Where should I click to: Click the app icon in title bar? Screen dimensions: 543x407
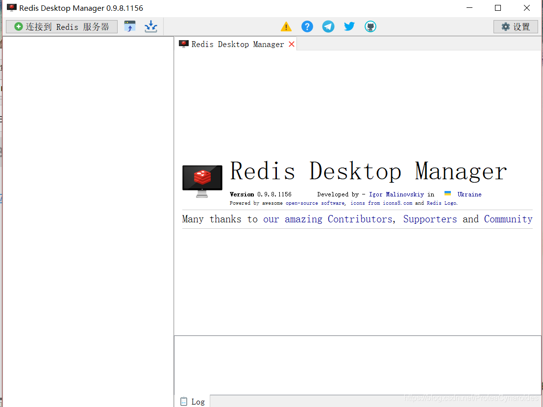pos(11,8)
